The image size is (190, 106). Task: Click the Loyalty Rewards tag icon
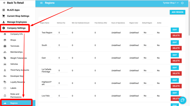(5, 82)
